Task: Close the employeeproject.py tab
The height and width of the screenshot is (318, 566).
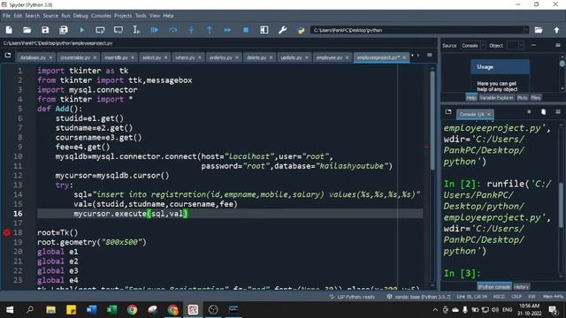Action: tap(404, 57)
